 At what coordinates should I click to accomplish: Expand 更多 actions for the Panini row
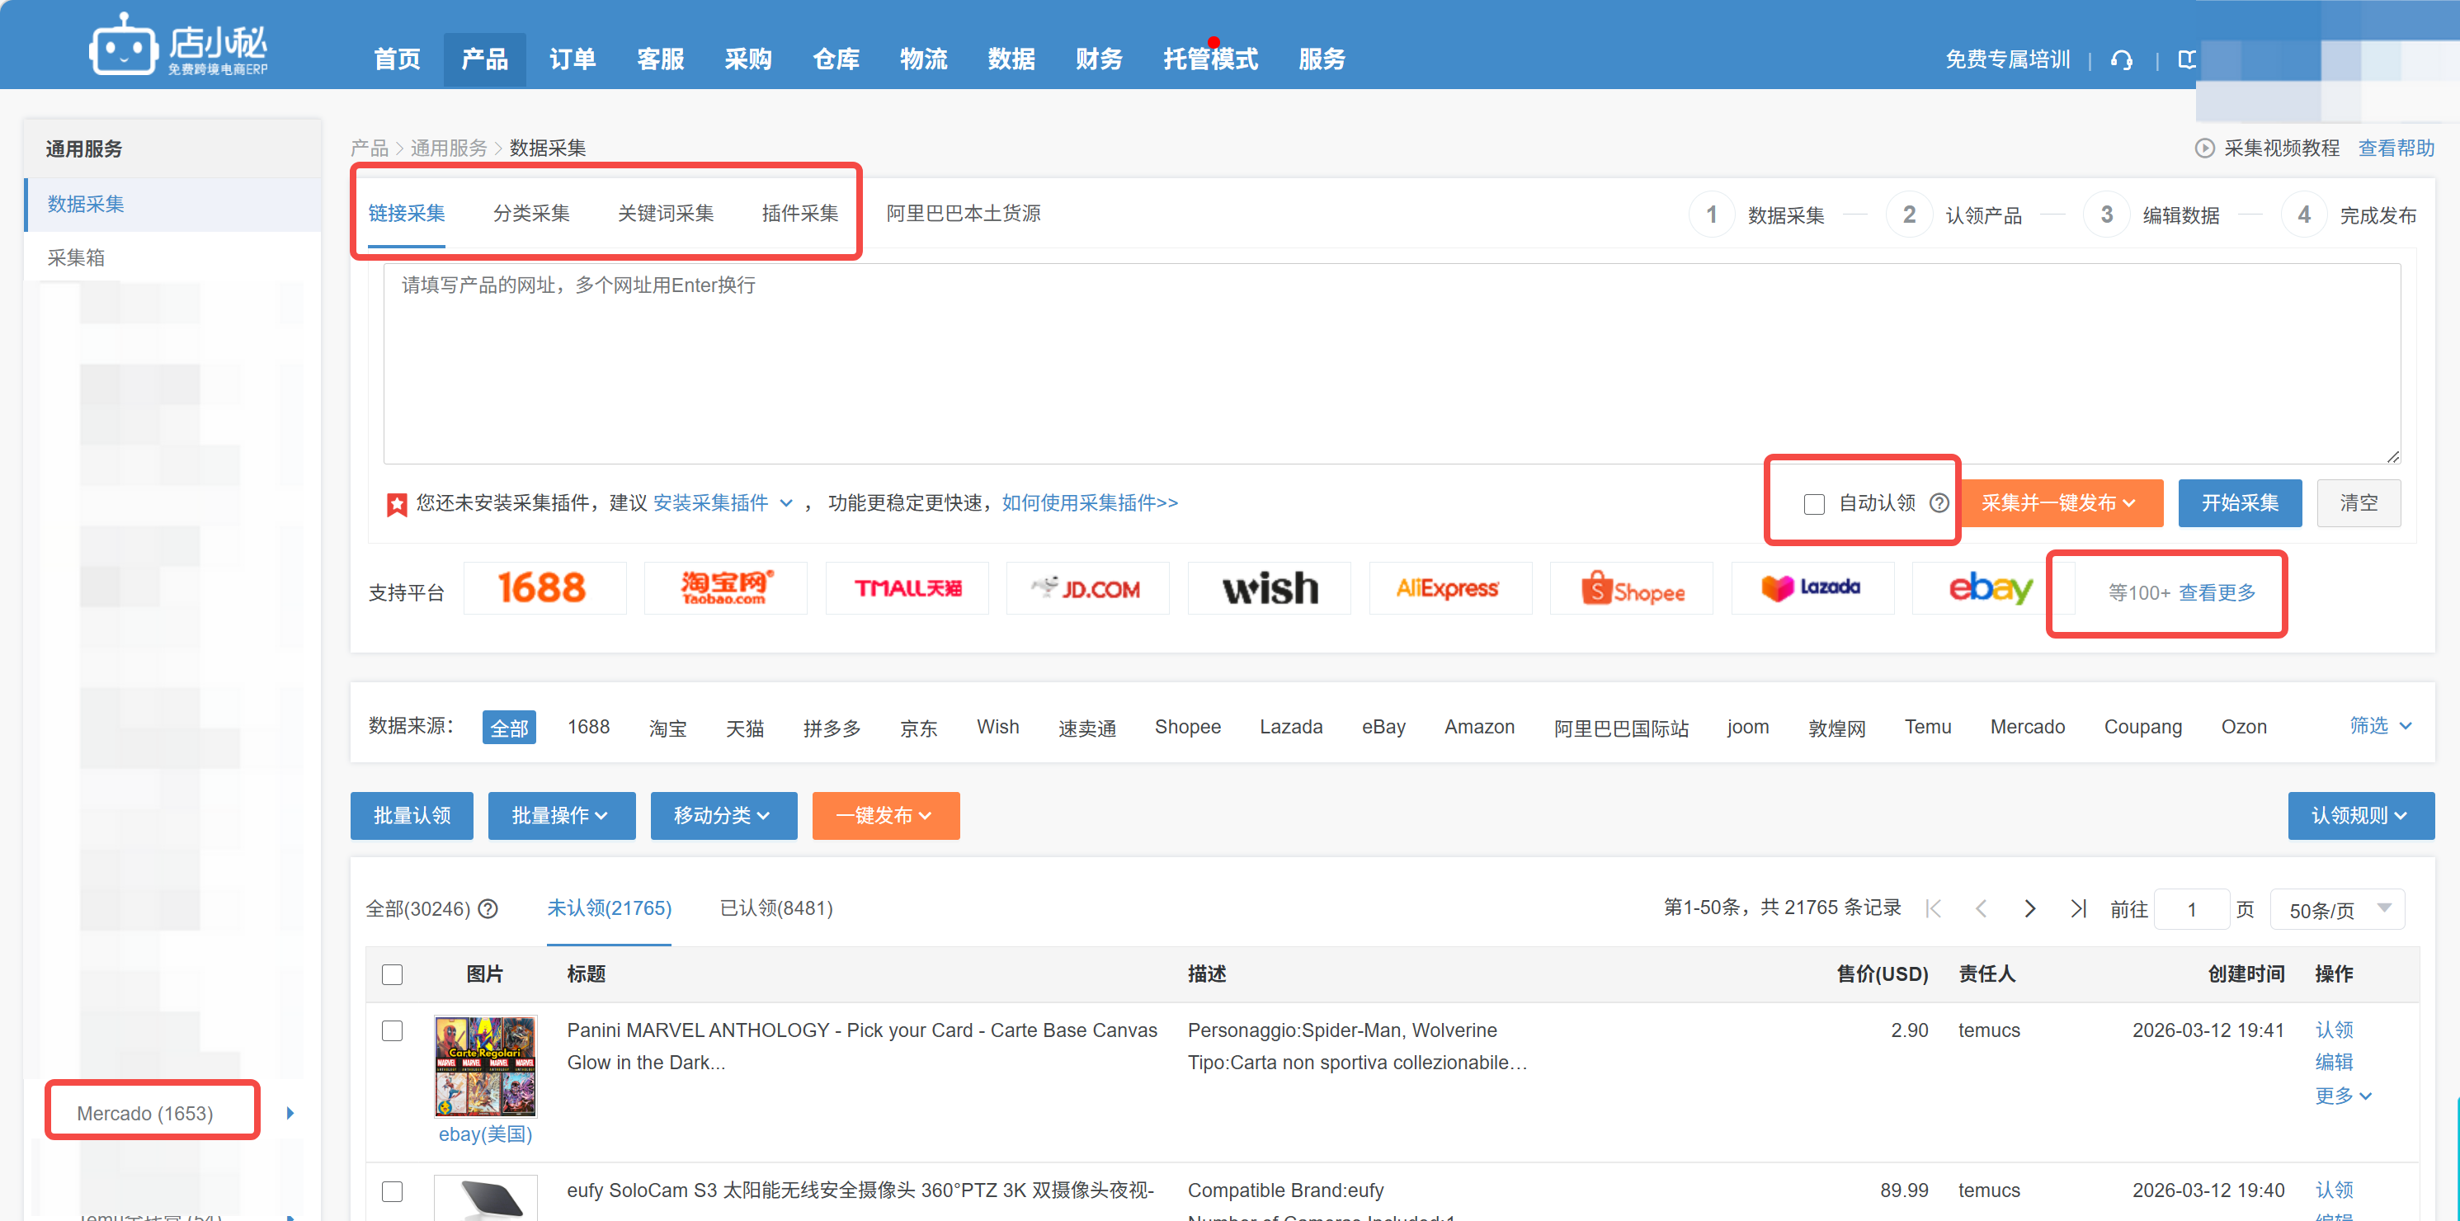[2343, 1096]
